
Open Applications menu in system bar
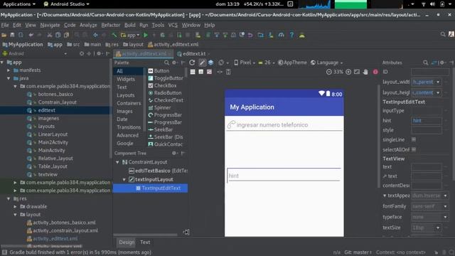click(x=19, y=4)
